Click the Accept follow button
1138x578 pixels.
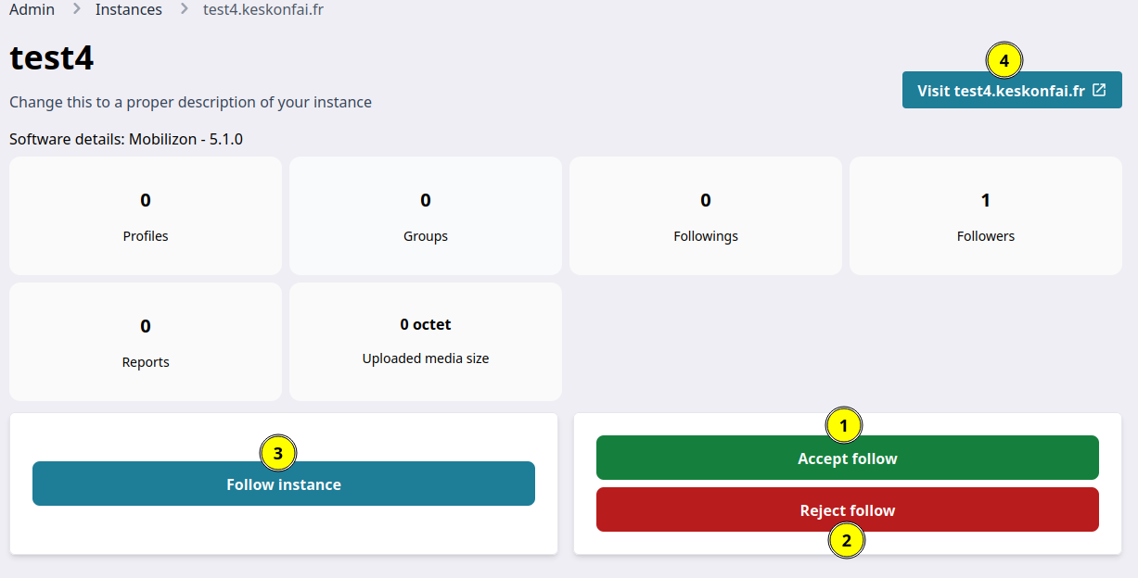[x=848, y=458]
